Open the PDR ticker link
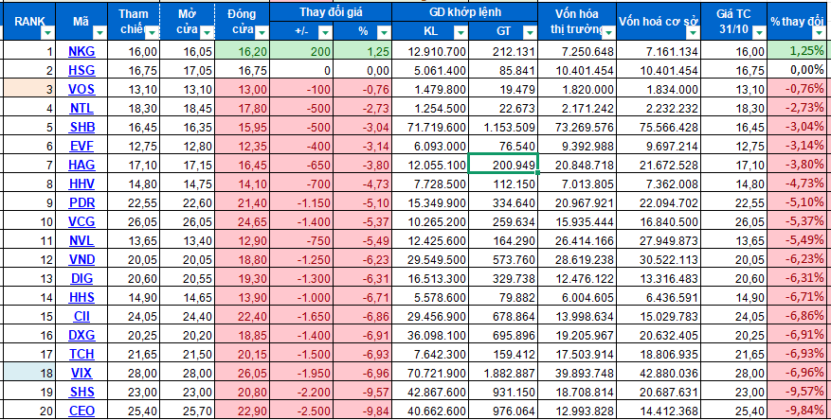831x420 pixels. 81,202
